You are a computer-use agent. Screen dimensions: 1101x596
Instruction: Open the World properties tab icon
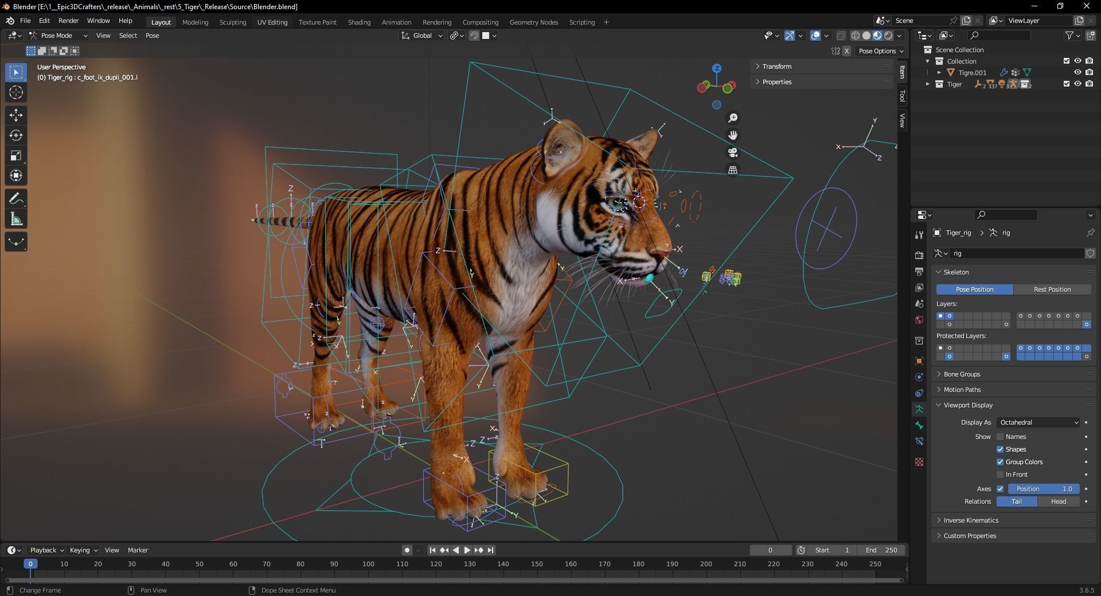coord(919,320)
